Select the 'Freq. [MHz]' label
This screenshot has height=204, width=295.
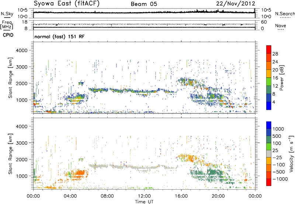pyautogui.click(x=7, y=25)
